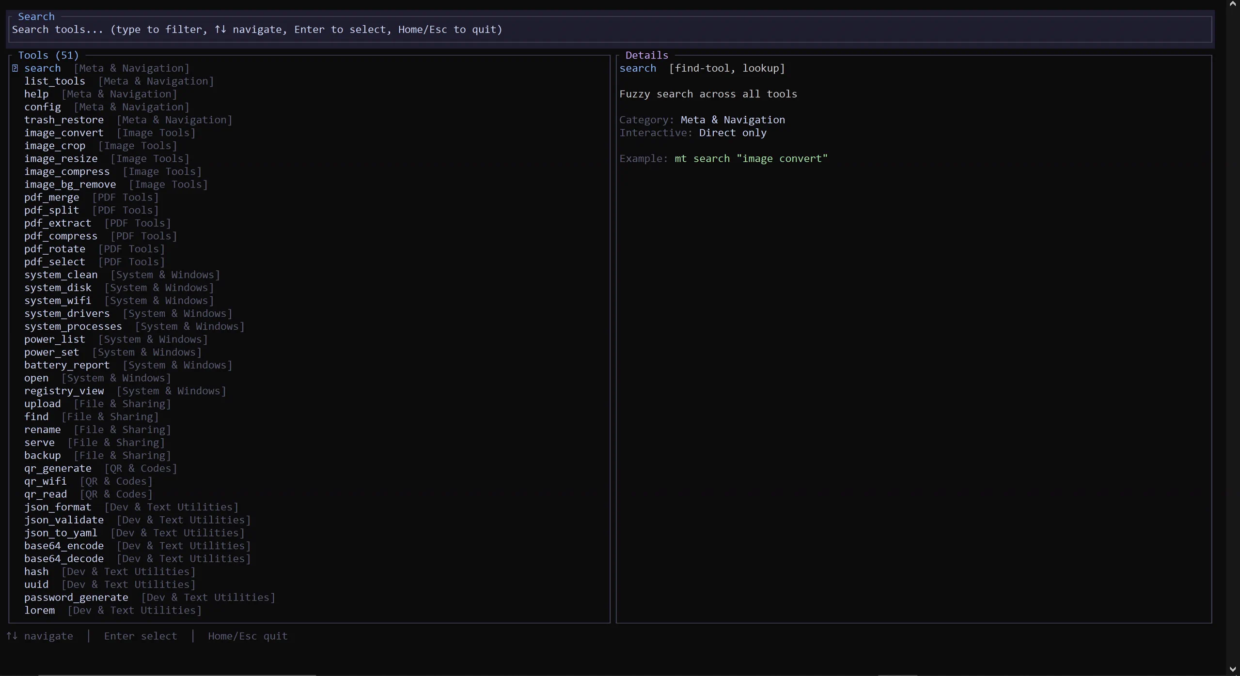
Task: Pick image_bg_remove tool
Action: point(309,184)
